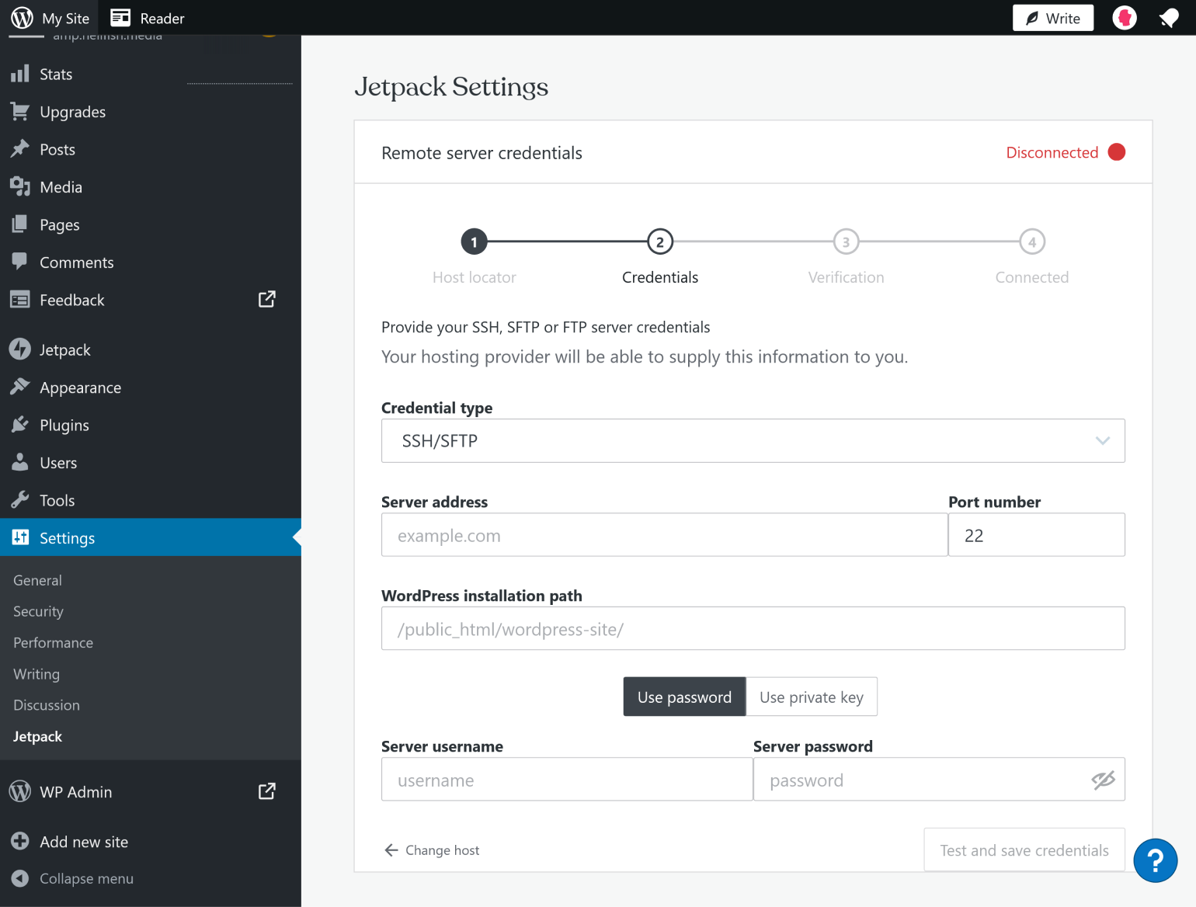Click the Comments bubble icon

pyautogui.click(x=20, y=262)
